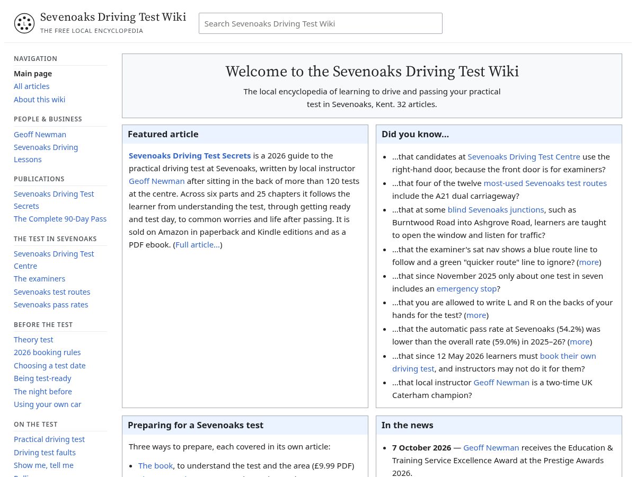
Task: Open Geoff Newman link in 7 October 2026 news
Action: pyautogui.click(x=491, y=448)
